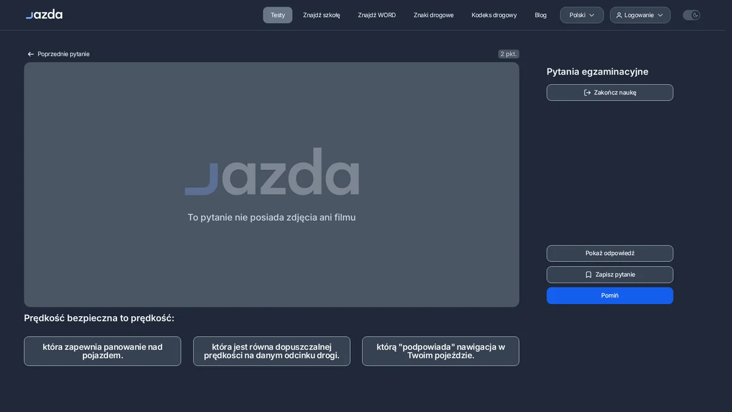The width and height of the screenshot is (732, 412).
Task: Click 'Pytania egzaminacyjne' heading
Action: pos(597,71)
